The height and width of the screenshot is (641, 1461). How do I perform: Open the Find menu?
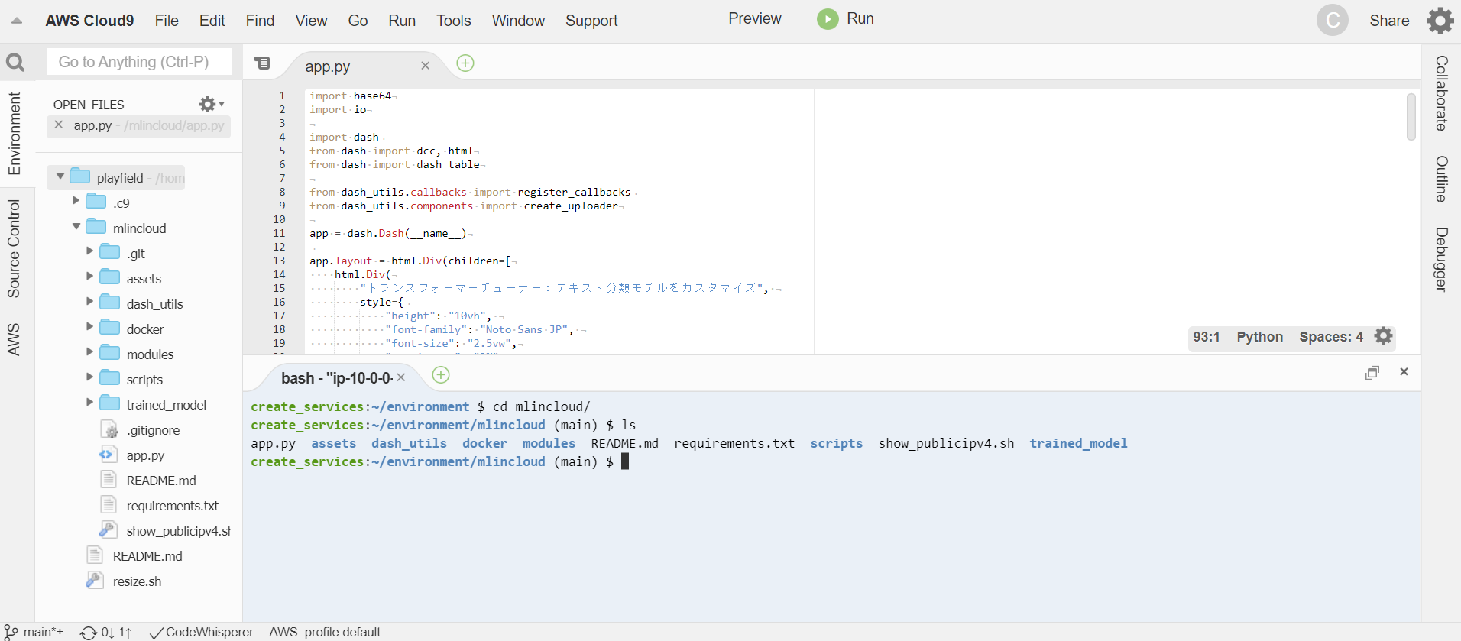[x=260, y=21]
